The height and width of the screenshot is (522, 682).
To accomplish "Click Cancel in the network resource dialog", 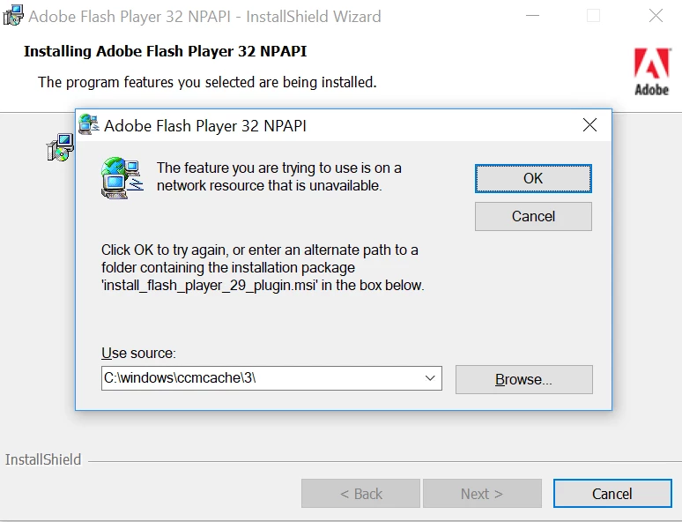I will 533,216.
